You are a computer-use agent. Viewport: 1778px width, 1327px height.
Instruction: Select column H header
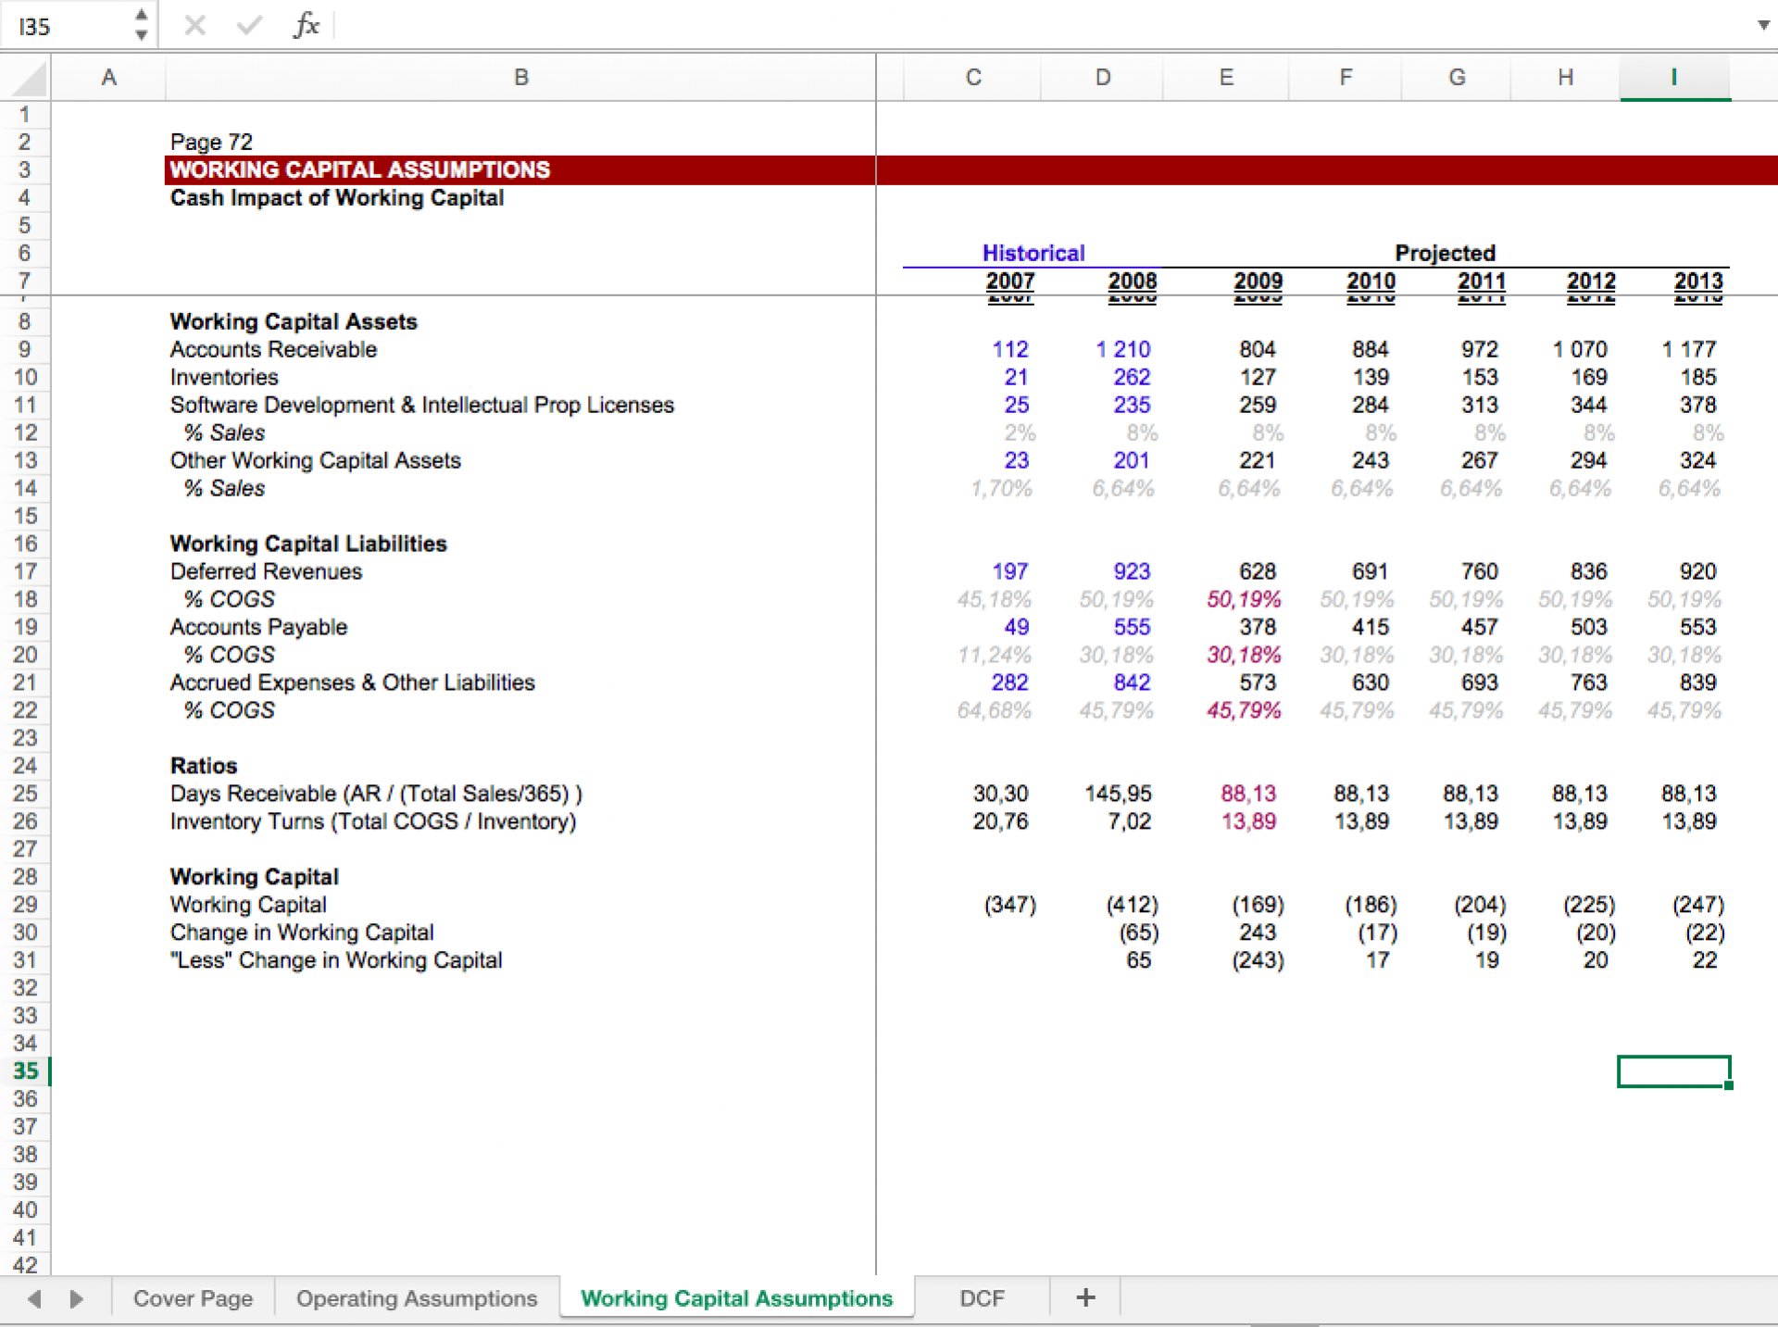tap(1565, 78)
